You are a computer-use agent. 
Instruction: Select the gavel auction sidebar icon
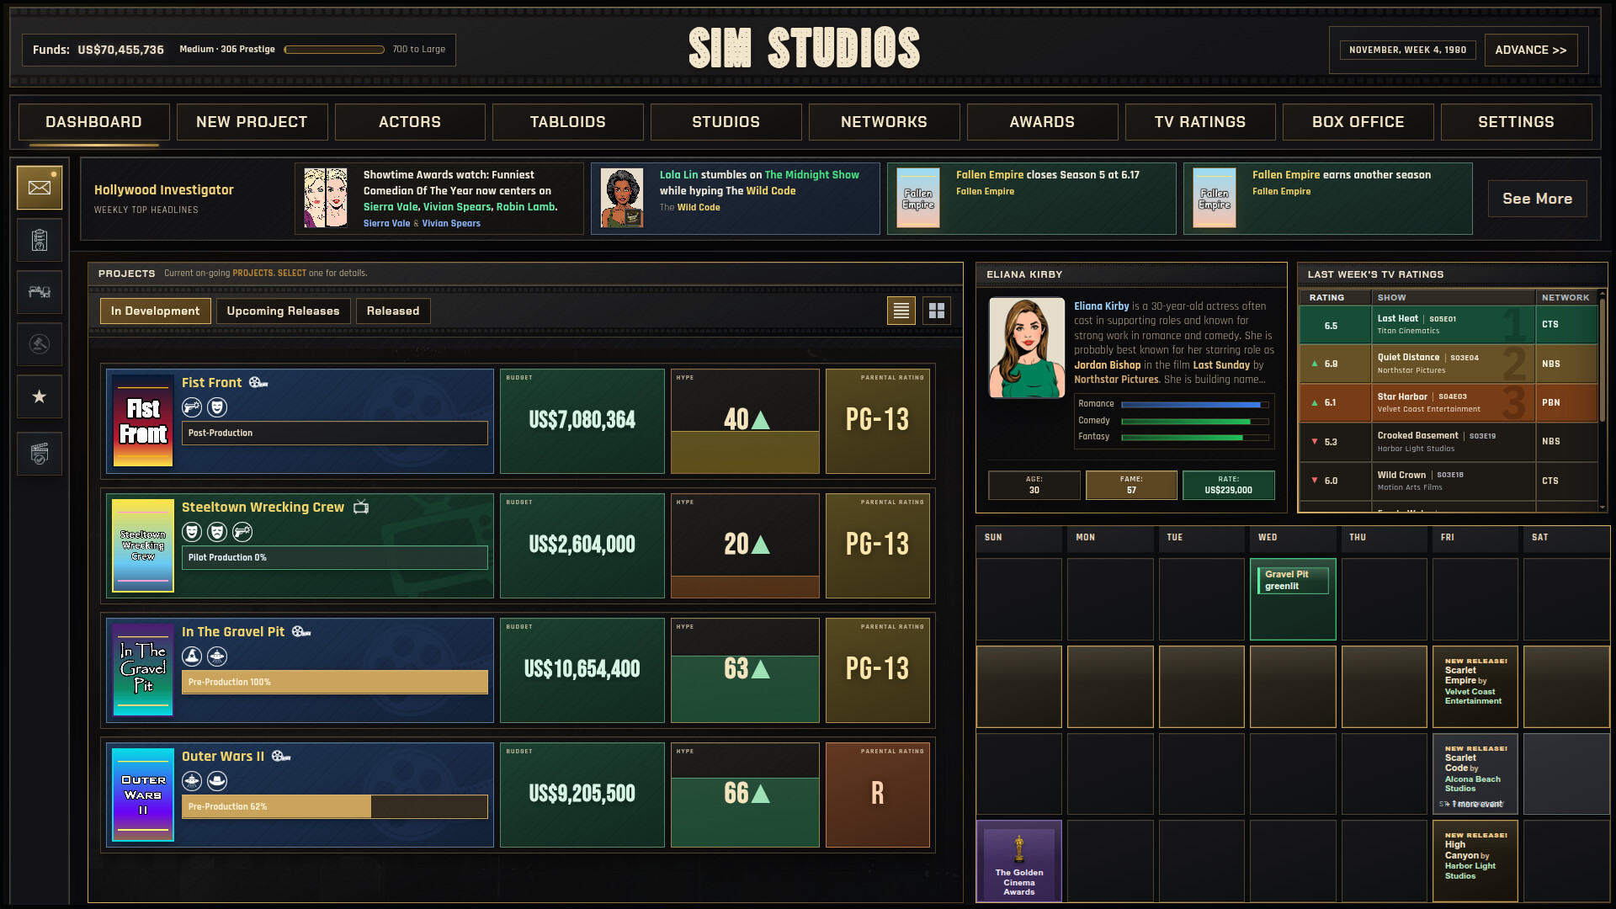click(x=40, y=344)
